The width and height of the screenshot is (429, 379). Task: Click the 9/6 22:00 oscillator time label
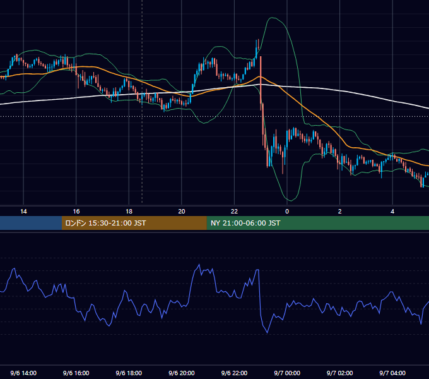234,373
